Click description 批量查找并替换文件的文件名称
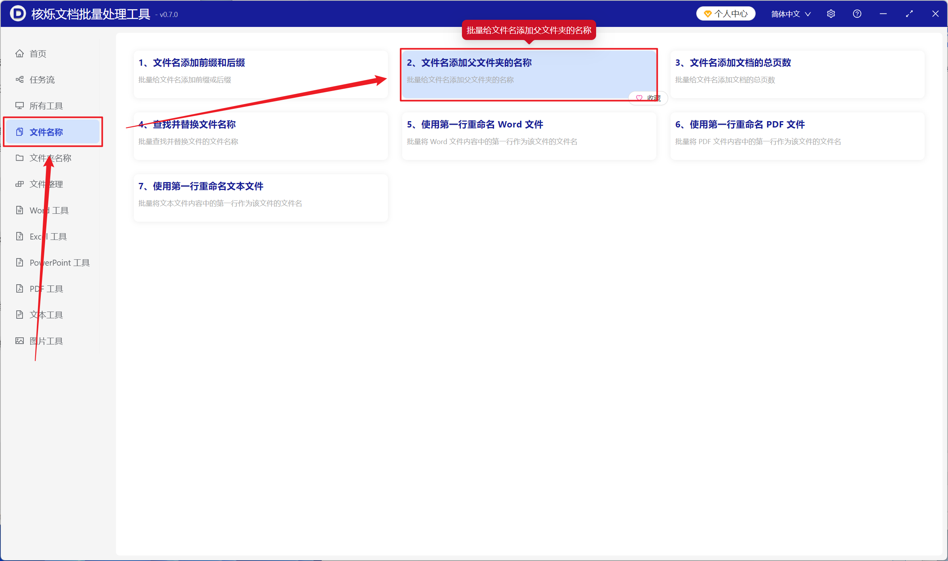This screenshot has height=561, width=948. (188, 141)
